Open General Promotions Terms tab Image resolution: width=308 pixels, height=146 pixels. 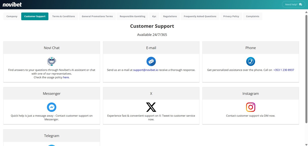(x=97, y=16)
